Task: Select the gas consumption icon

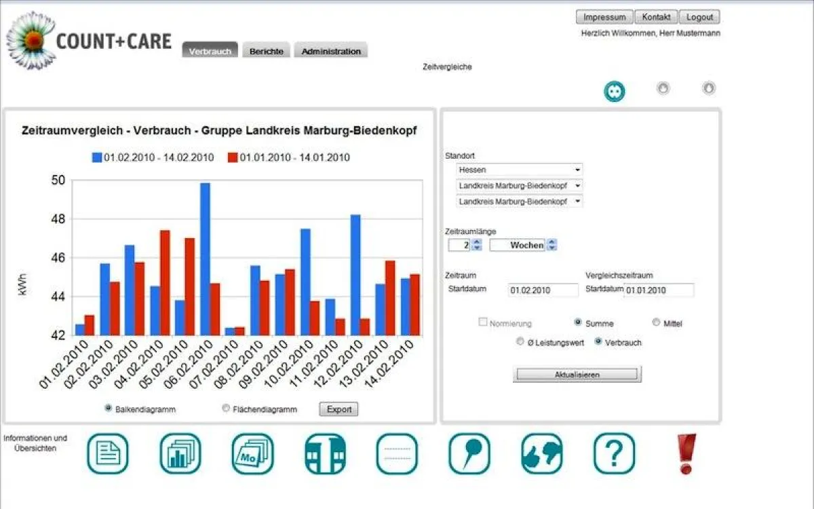Action: point(663,88)
